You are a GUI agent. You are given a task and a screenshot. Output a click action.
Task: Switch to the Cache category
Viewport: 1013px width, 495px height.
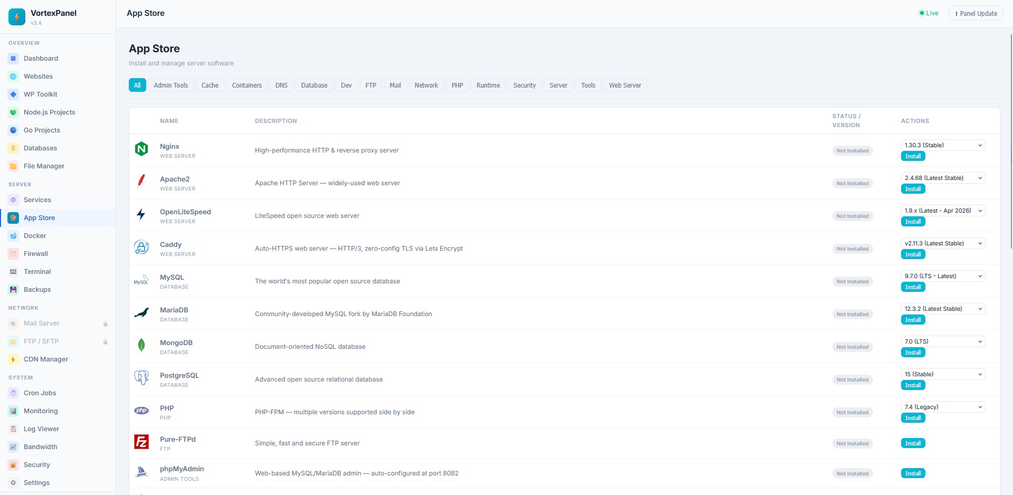coord(210,85)
